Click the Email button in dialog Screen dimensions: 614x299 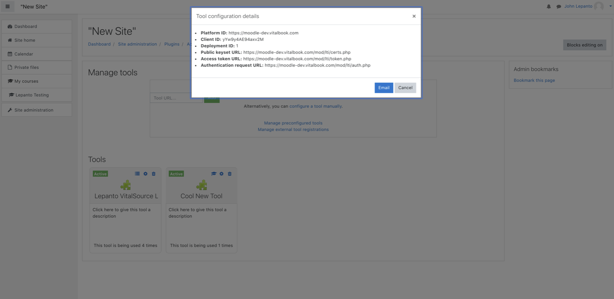pos(384,88)
